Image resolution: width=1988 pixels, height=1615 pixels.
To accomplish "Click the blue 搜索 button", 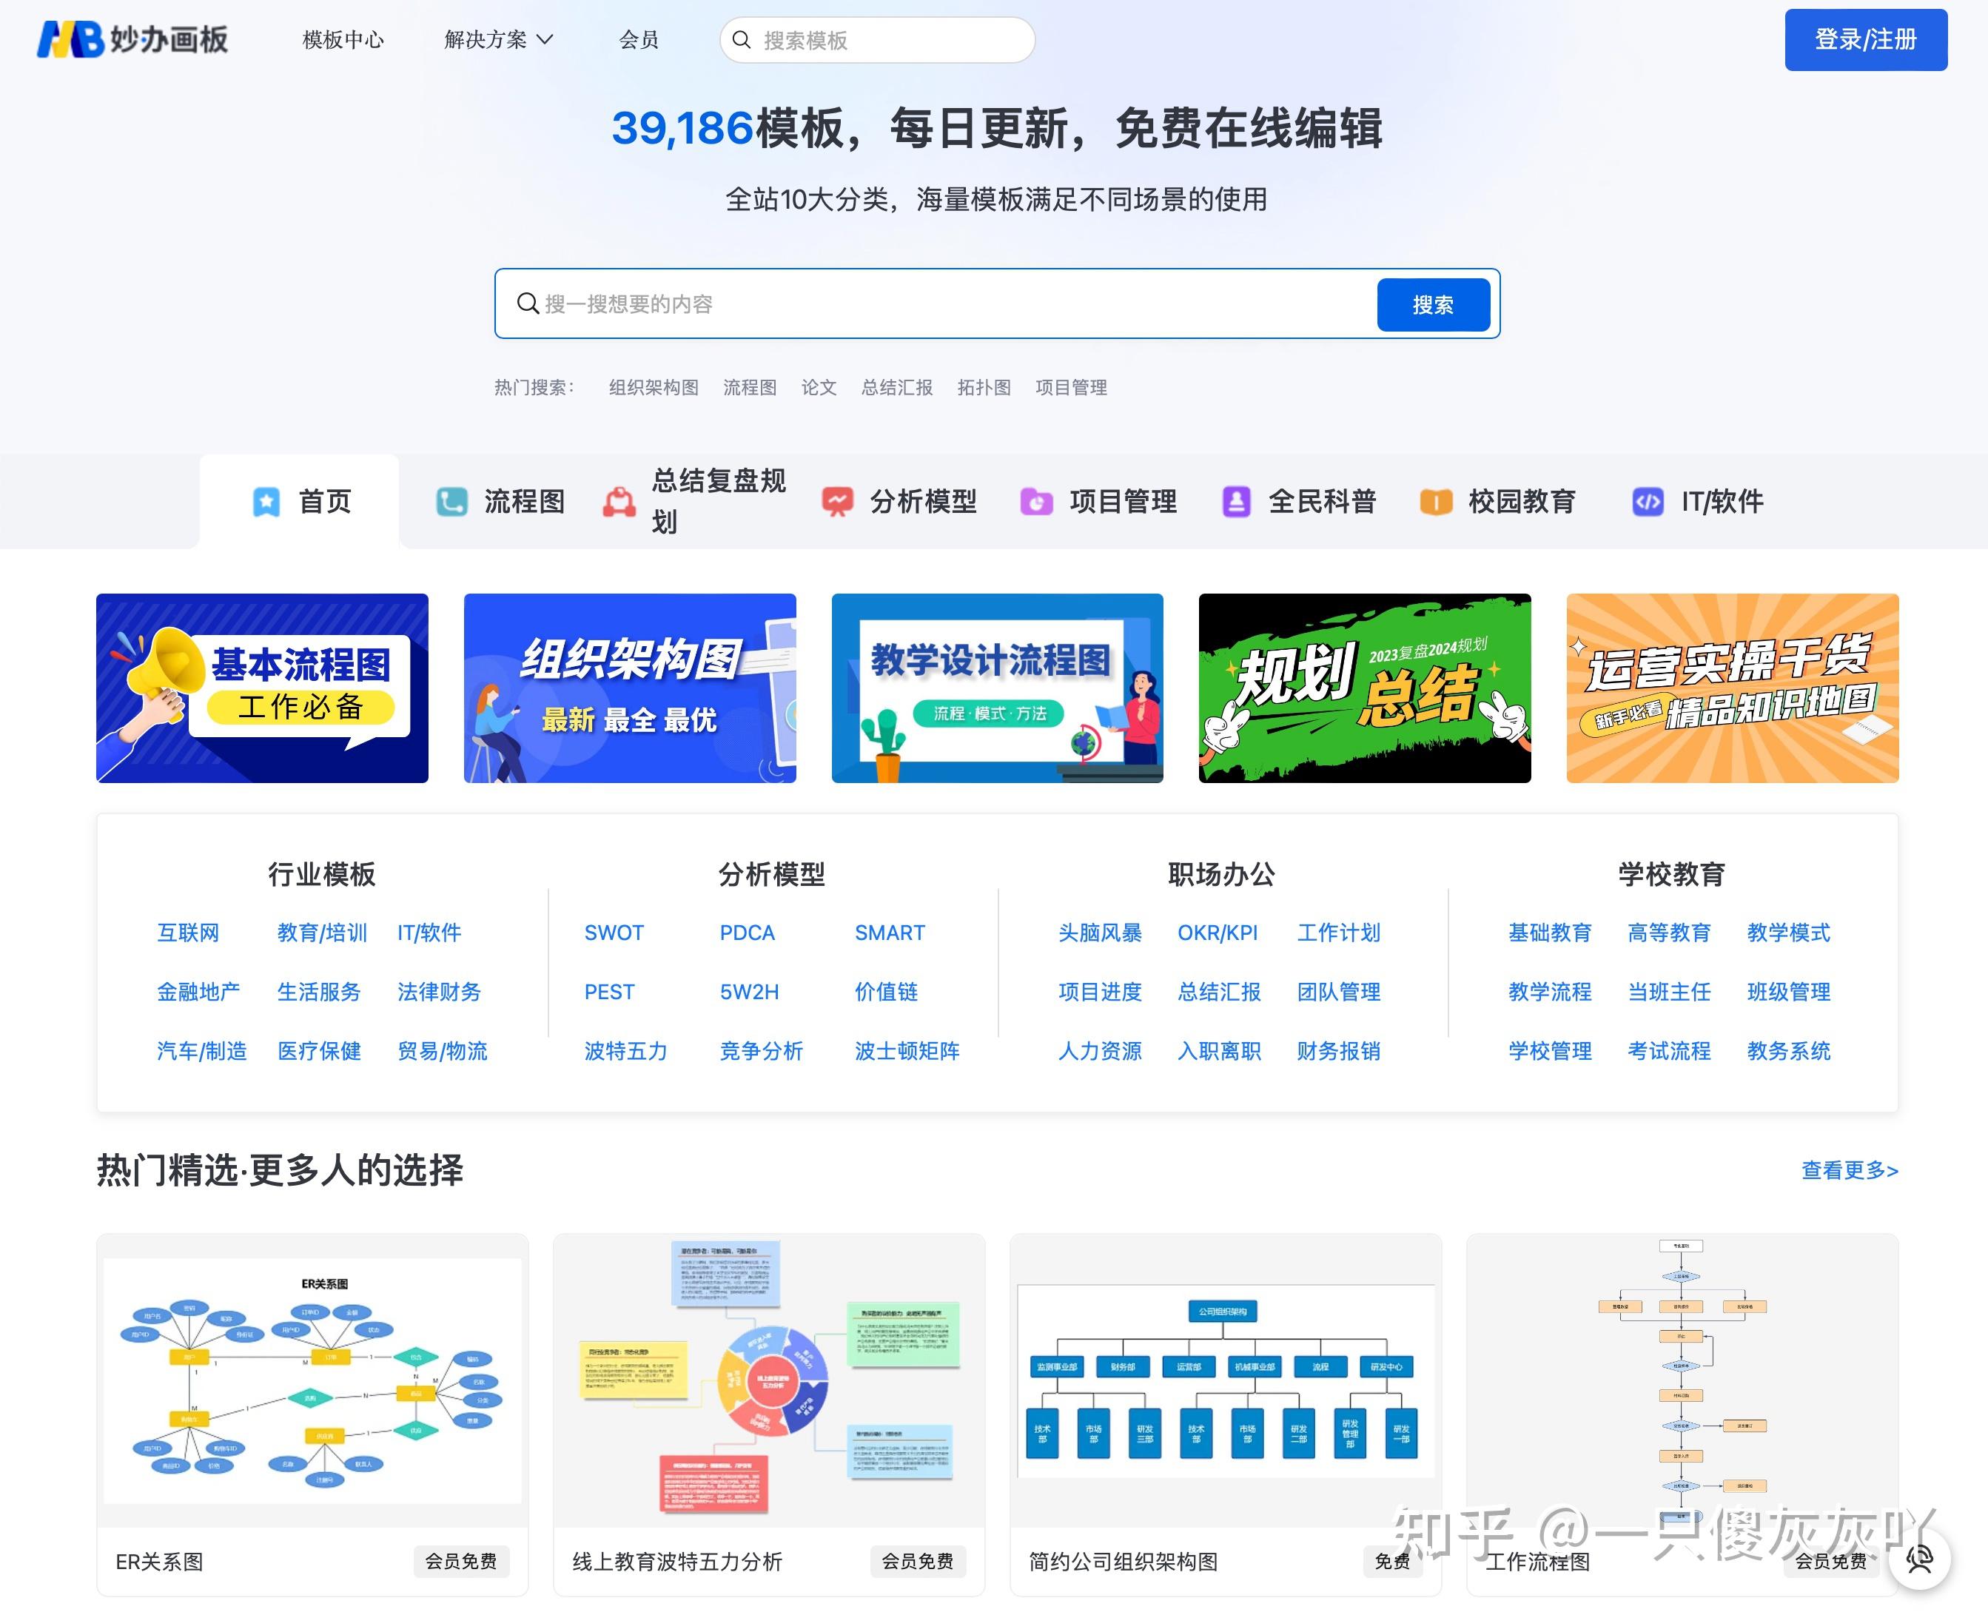I will (x=1433, y=304).
